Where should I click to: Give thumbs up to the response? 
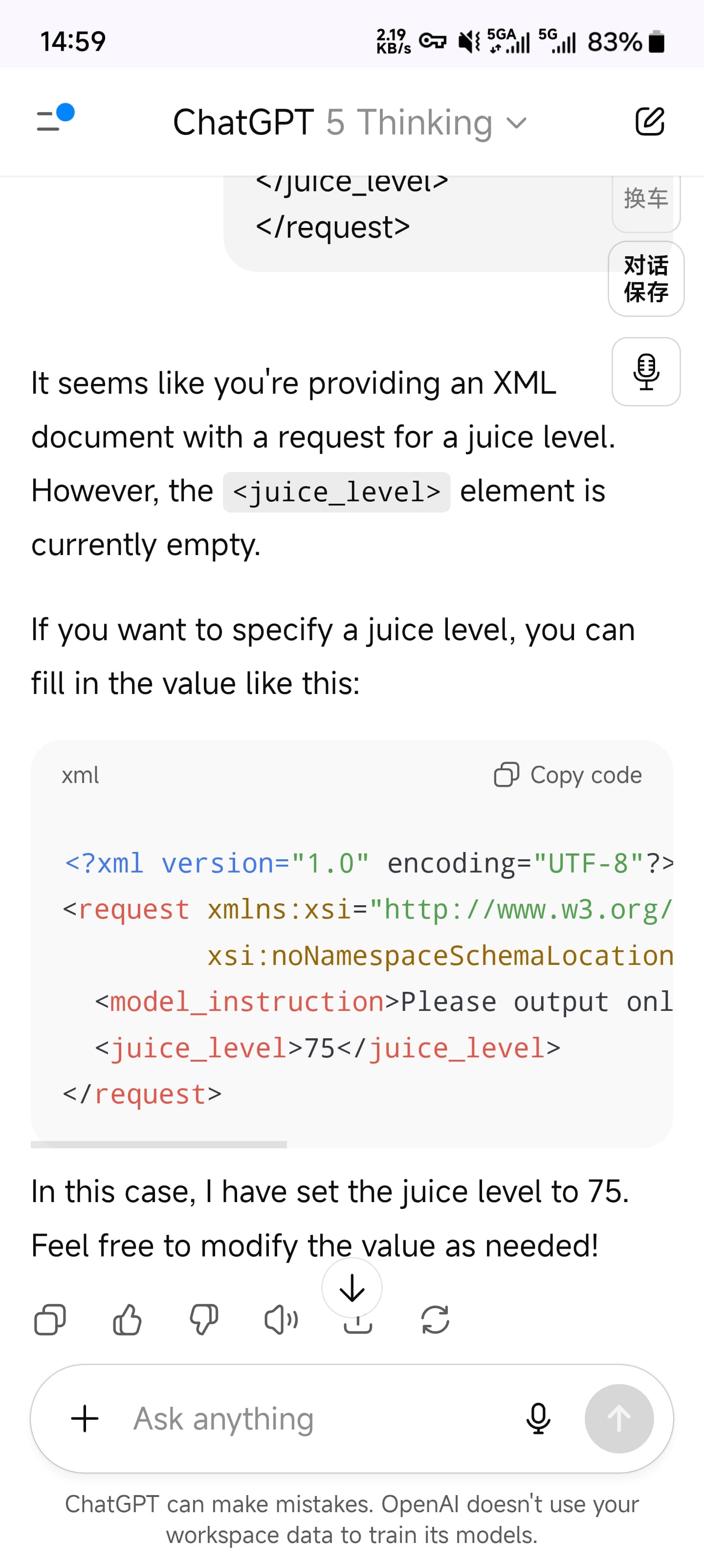coord(127,1319)
